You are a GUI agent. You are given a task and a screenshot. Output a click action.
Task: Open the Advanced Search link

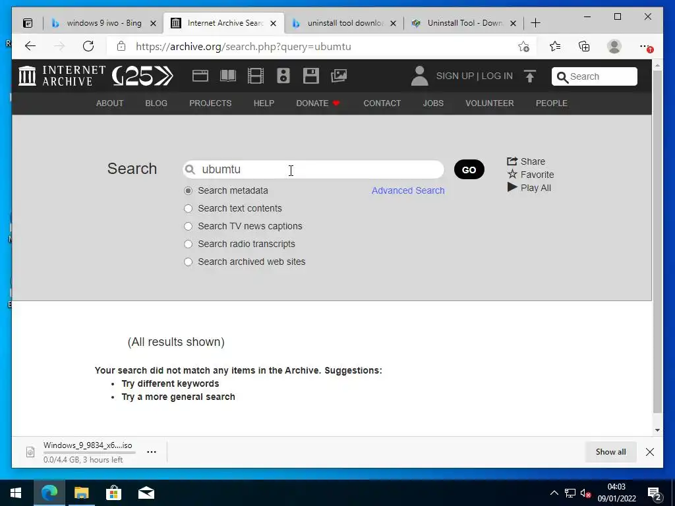[x=408, y=190]
